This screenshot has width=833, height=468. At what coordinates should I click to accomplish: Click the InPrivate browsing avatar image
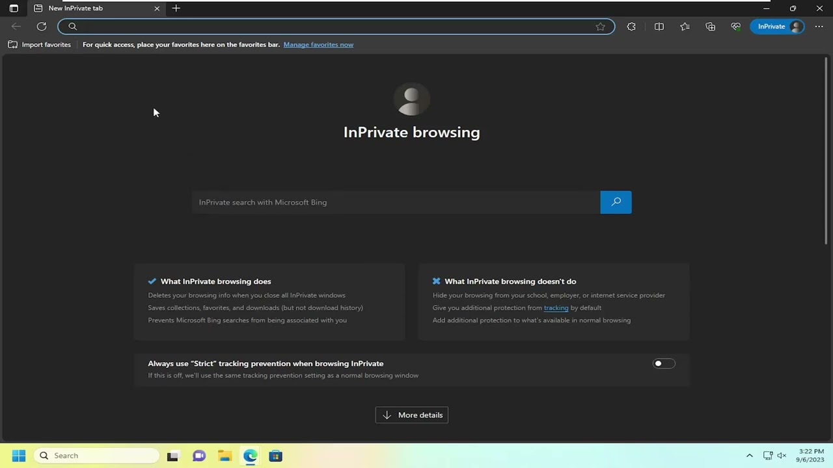click(x=412, y=99)
